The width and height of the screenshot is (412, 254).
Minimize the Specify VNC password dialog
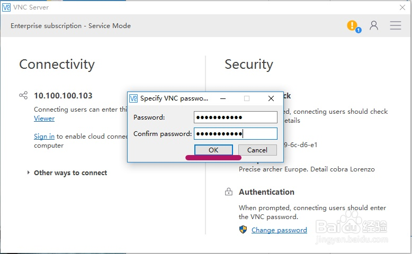223,98
